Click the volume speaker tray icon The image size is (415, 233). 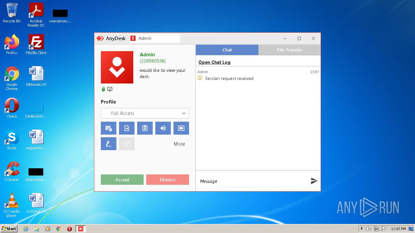pos(369,229)
